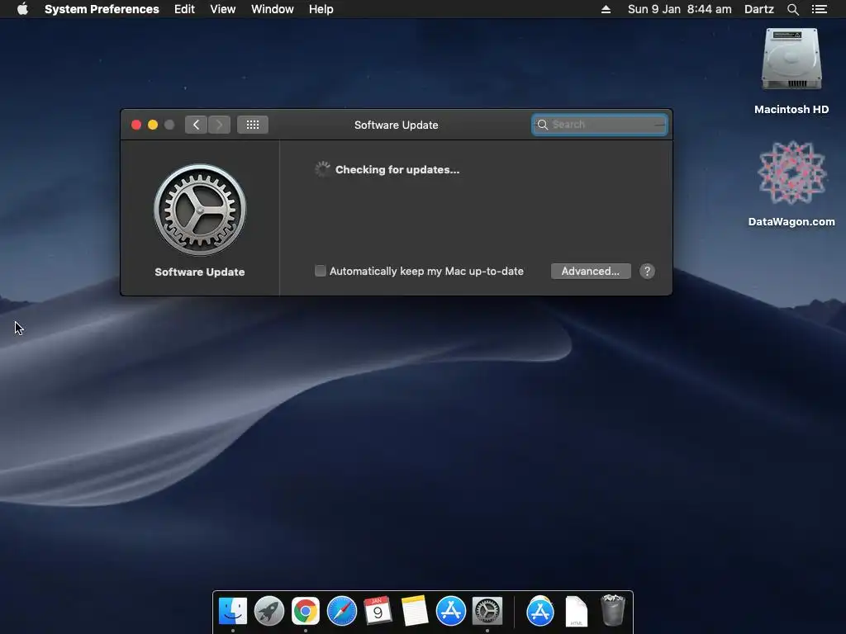The image size is (846, 634).
Task: Minimize the Software Update window
Action: 153,125
